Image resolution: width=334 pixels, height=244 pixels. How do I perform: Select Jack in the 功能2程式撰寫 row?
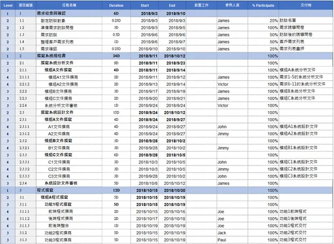pos(232,233)
